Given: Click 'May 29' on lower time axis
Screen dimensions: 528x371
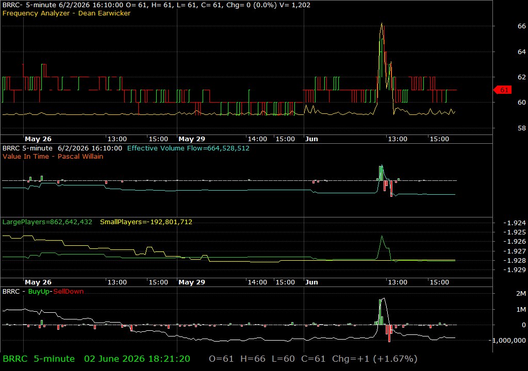Looking at the screenshot, I should click(x=192, y=282).
